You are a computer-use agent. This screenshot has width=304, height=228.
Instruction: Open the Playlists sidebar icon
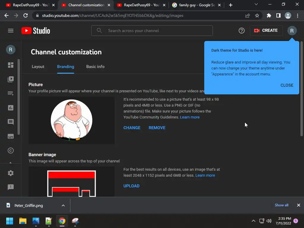pyautogui.click(x=11, y=94)
